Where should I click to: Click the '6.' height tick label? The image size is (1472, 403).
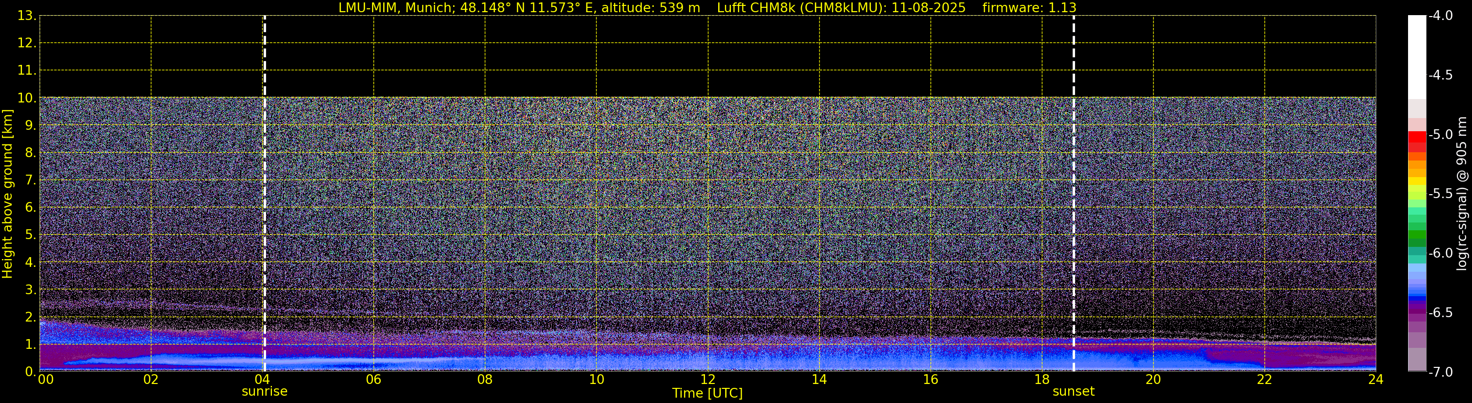tap(30, 208)
